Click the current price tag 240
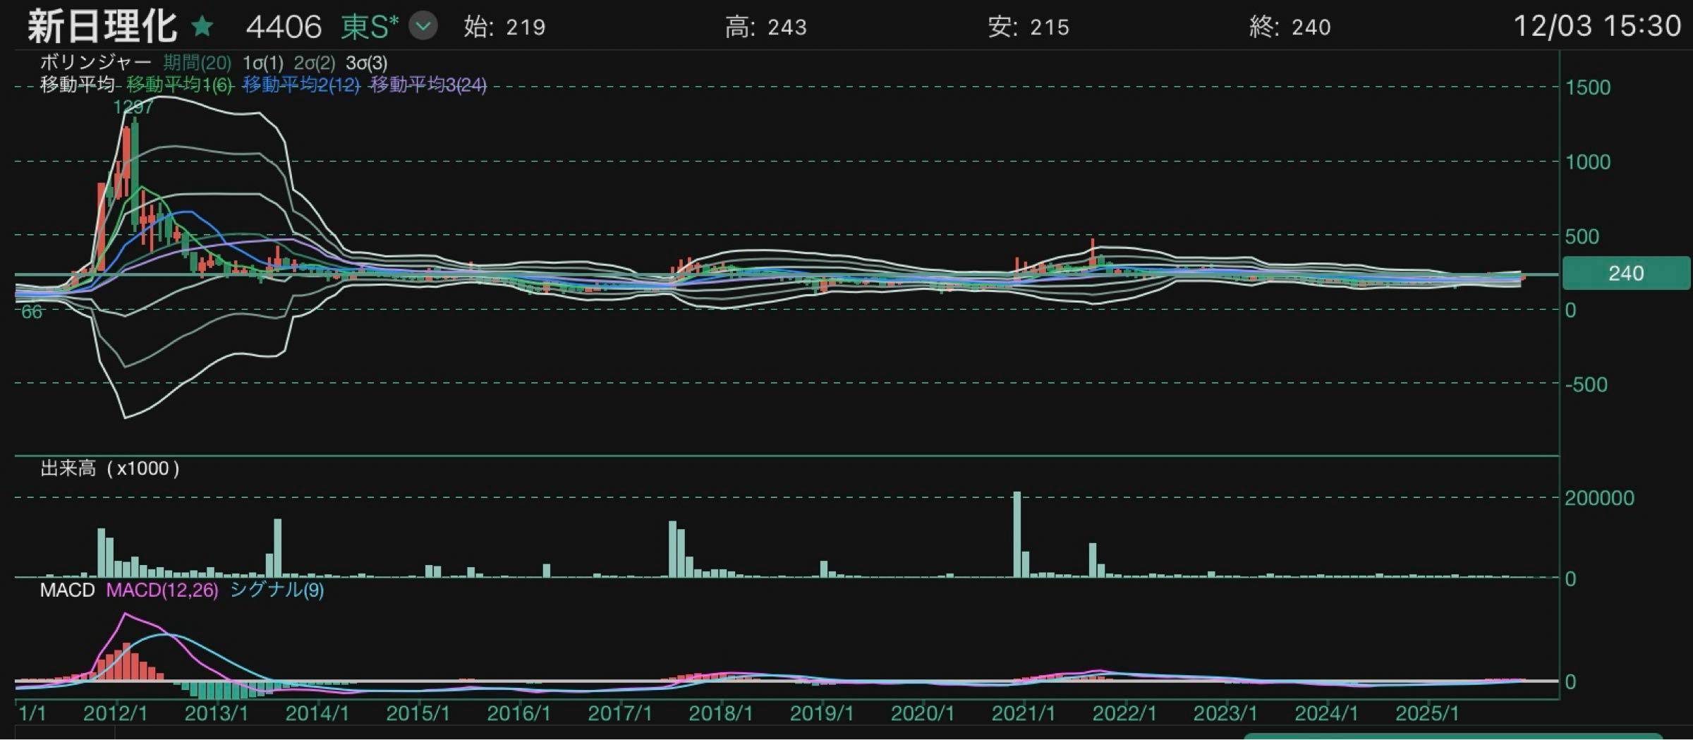The height and width of the screenshot is (740, 1693). click(1625, 274)
